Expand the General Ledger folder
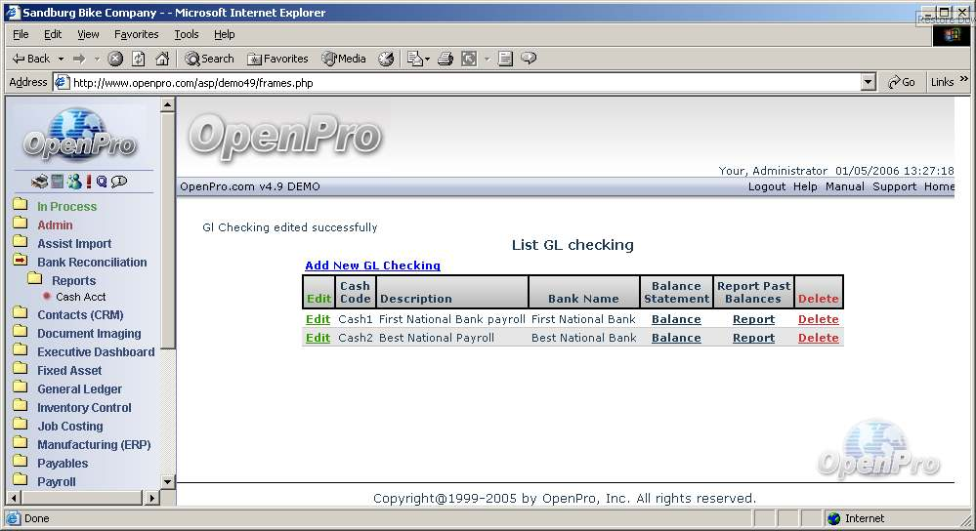The height and width of the screenshot is (531, 976). (x=20, y=388)
